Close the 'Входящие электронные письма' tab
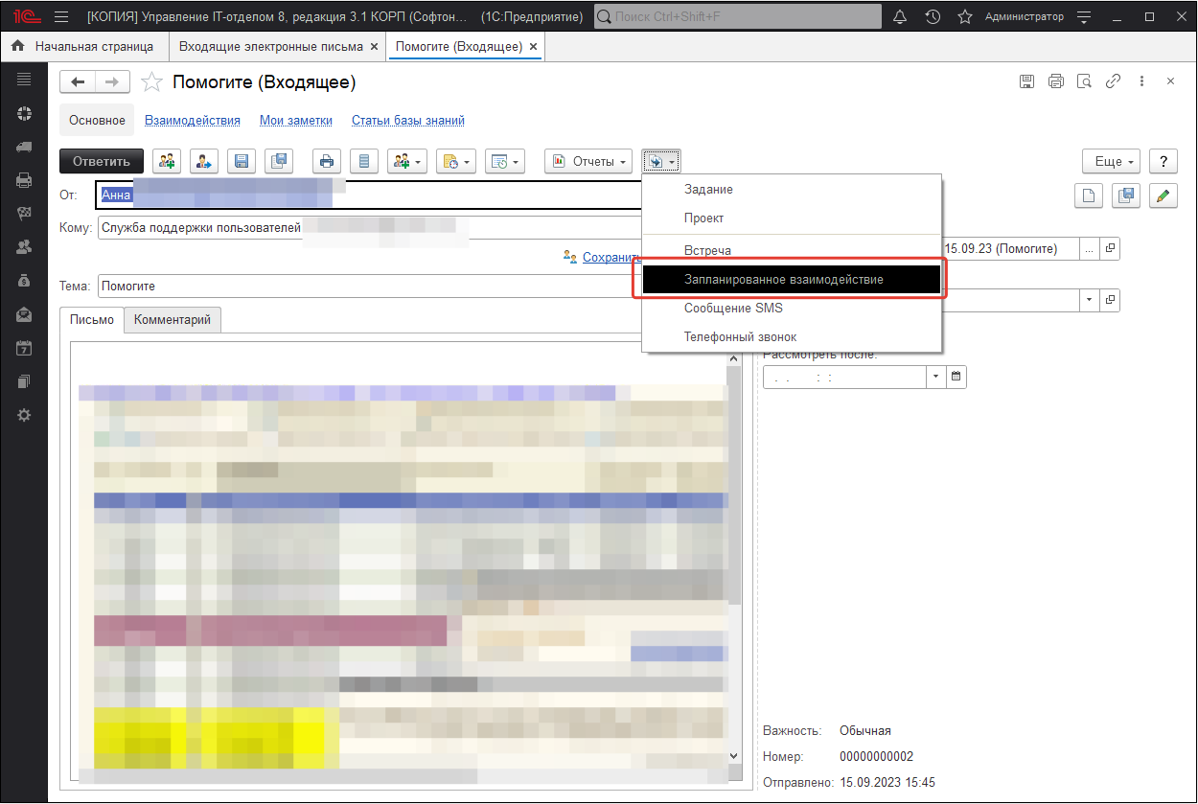This screenshot has height=804, width=1198. 374,47
